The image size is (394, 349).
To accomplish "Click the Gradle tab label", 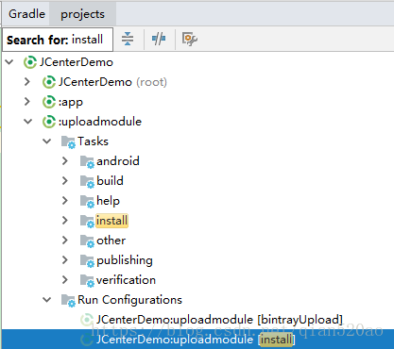I will 26,14.
